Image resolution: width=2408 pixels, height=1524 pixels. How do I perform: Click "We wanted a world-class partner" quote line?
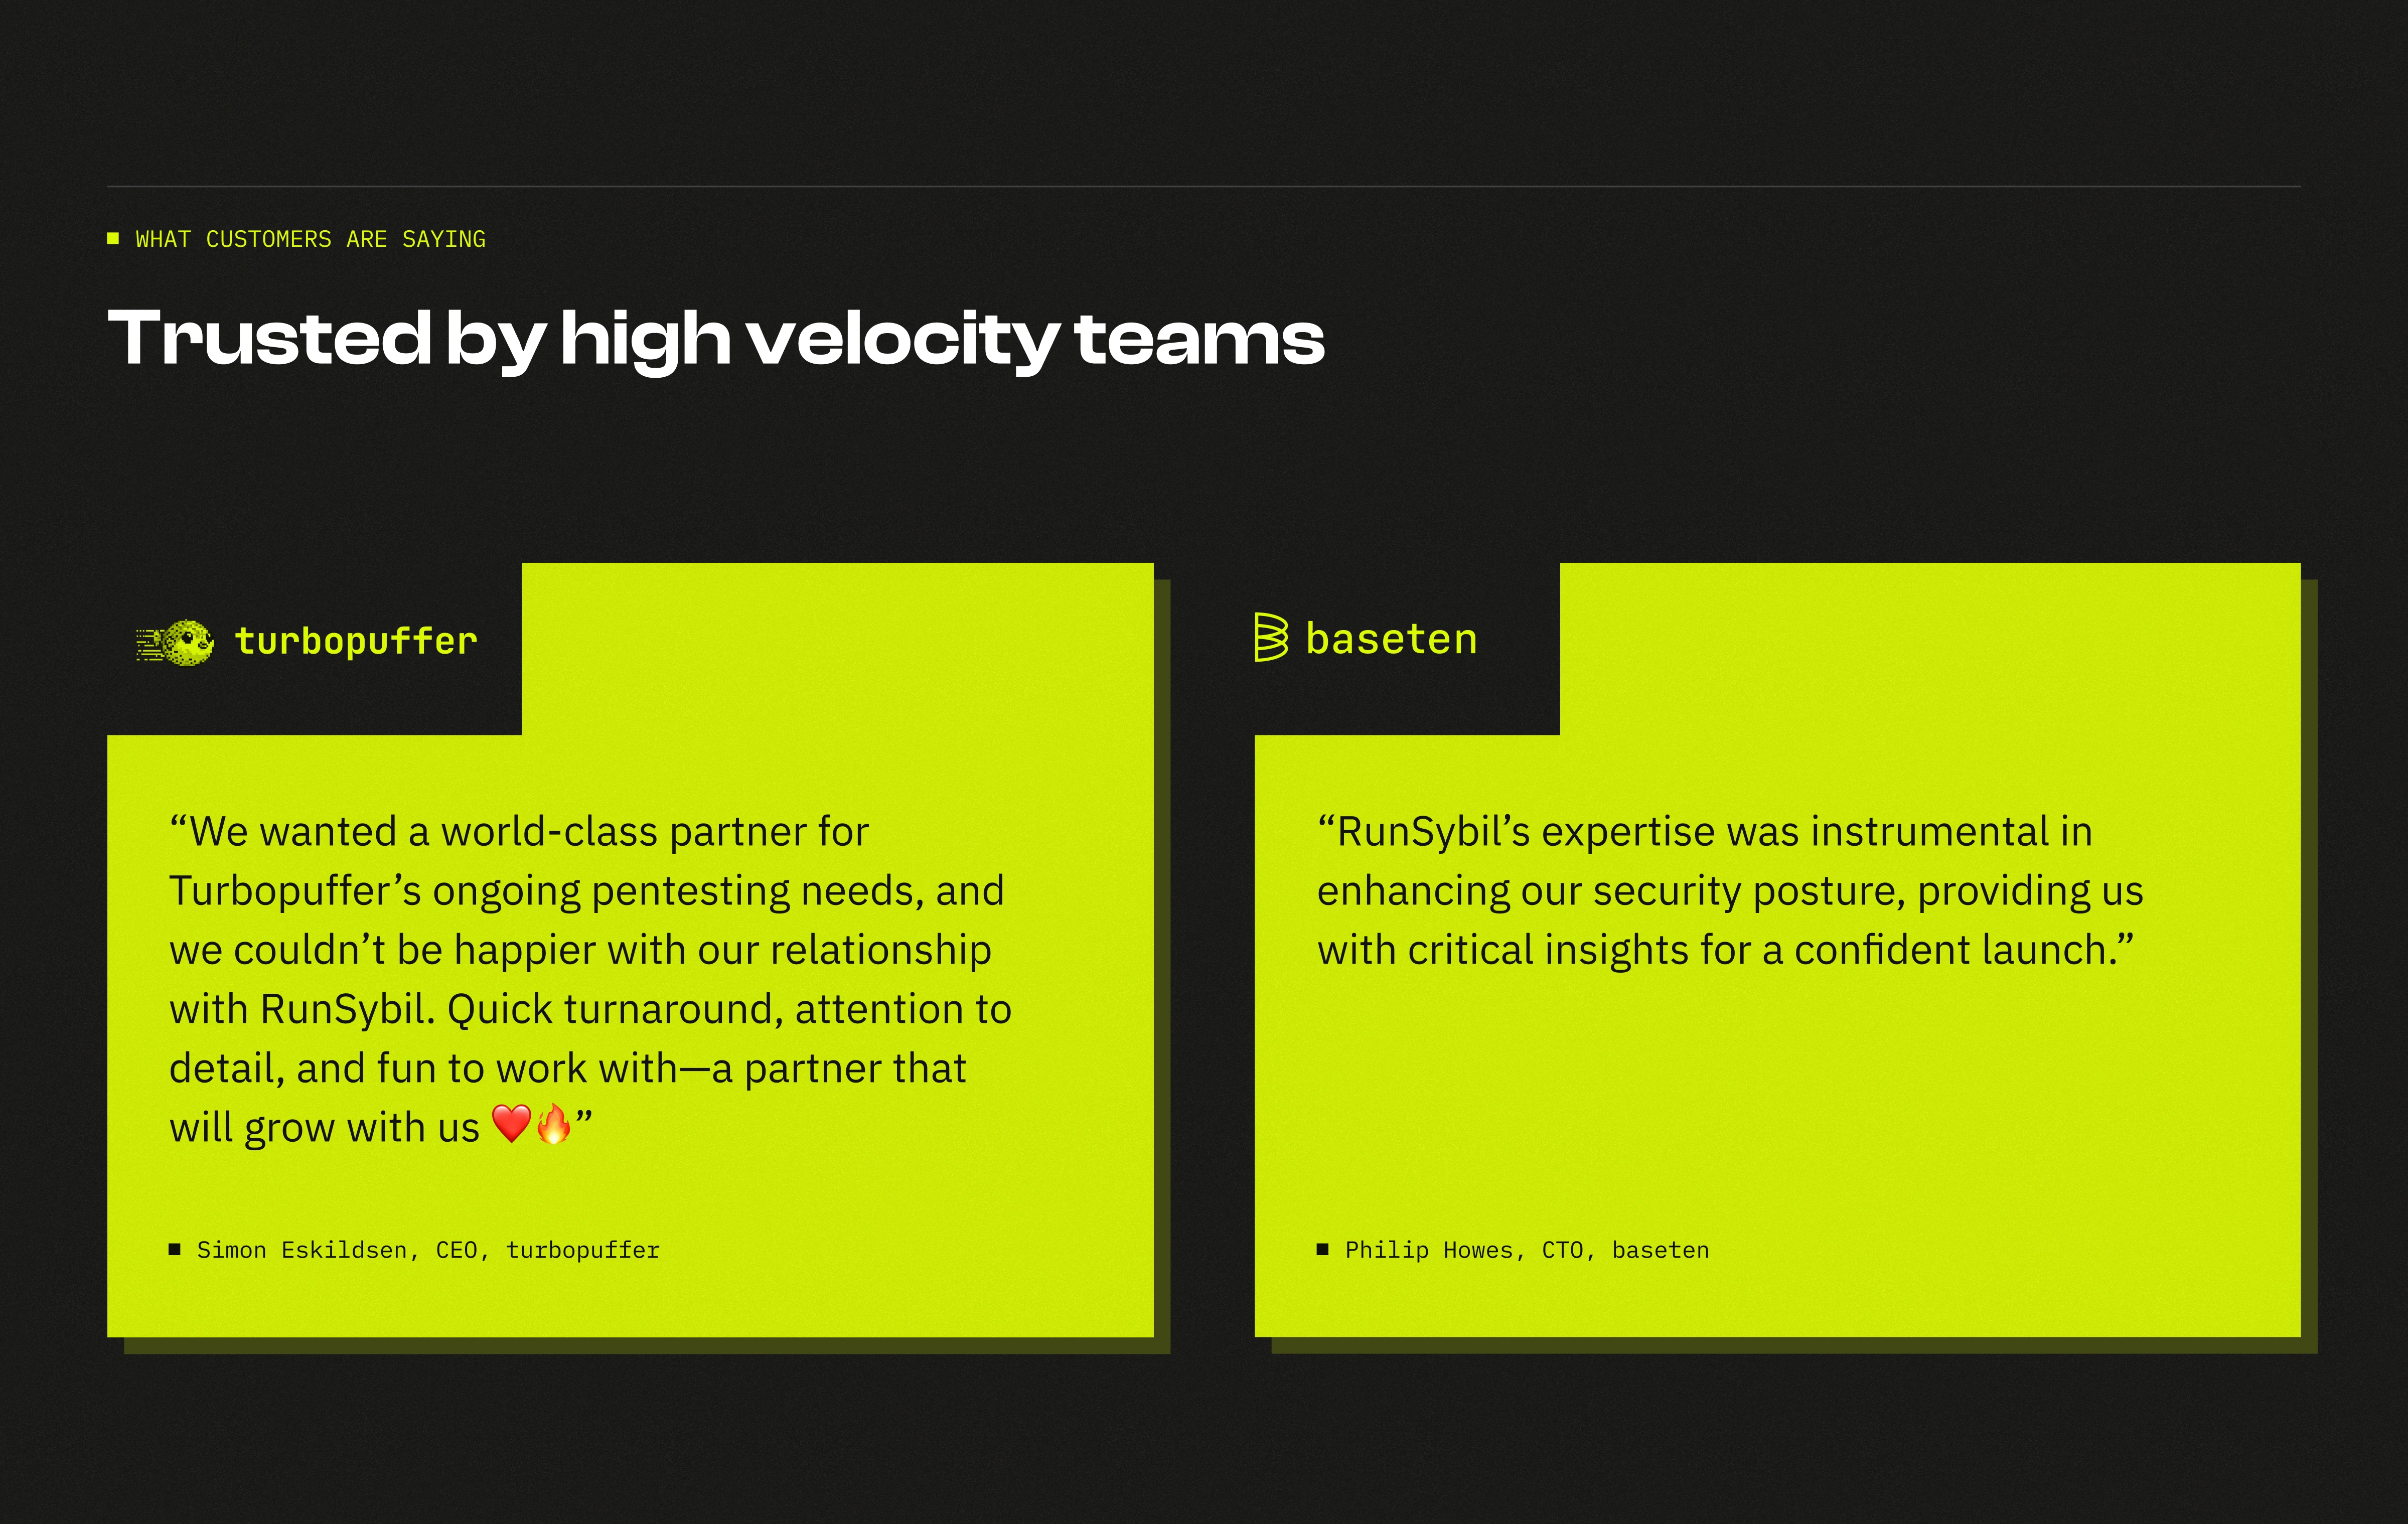pyautogui.click(x=519, y=832)
